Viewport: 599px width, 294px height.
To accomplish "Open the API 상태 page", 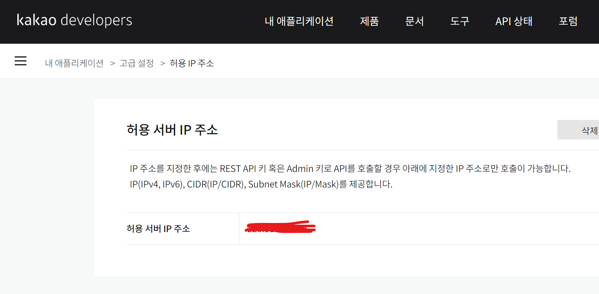I will pos(514,21).
